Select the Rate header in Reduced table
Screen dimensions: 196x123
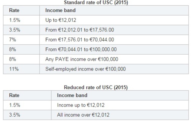pos(14,95)
